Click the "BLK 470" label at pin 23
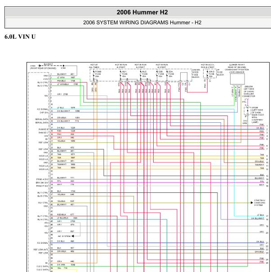 pos(66,147)
